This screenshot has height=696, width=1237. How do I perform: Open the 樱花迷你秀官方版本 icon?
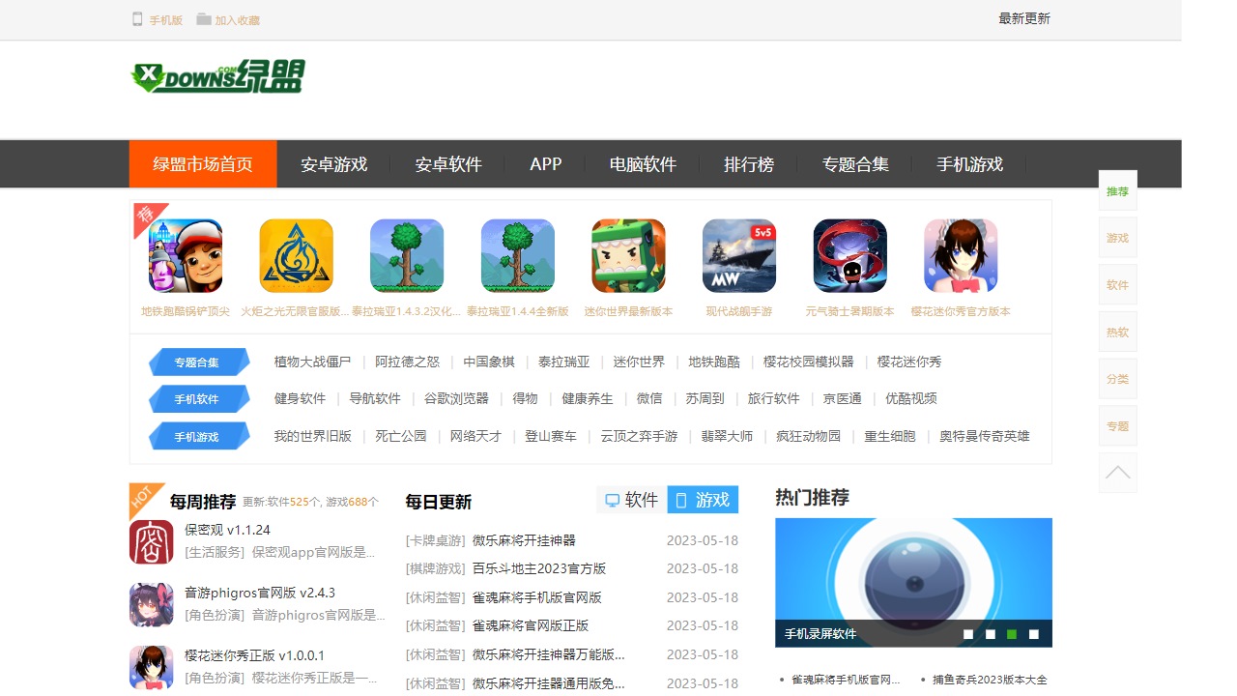(x=961, y=255)
